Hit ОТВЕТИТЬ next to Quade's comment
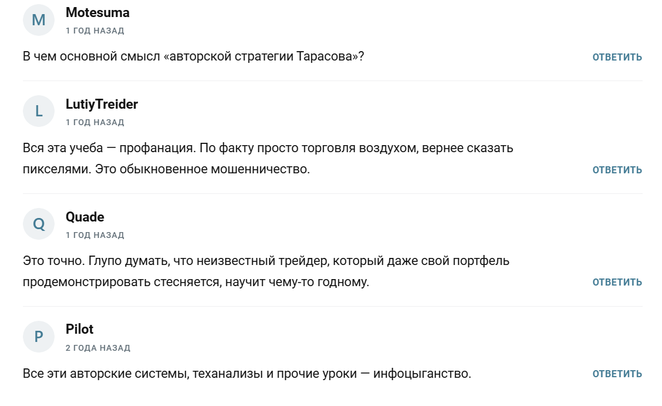 click(x=617, y=282)
